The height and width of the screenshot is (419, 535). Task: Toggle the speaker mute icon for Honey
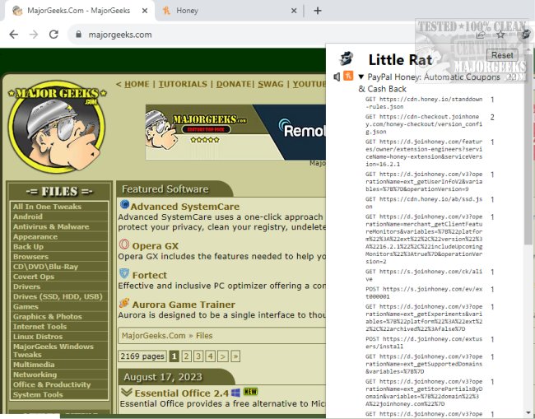coord(337,77)
